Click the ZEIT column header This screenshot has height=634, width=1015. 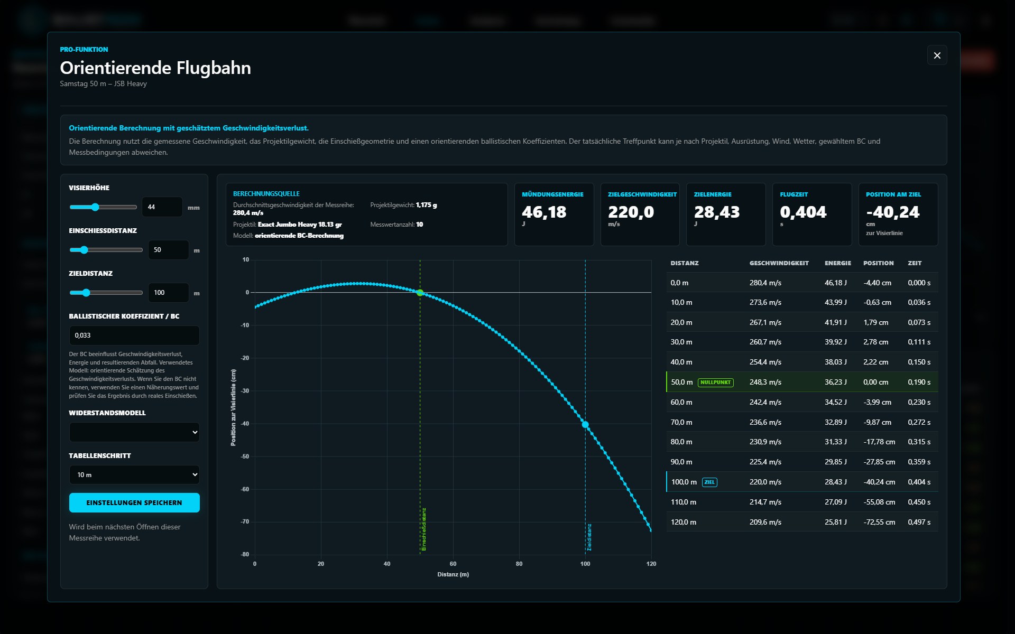915,263
